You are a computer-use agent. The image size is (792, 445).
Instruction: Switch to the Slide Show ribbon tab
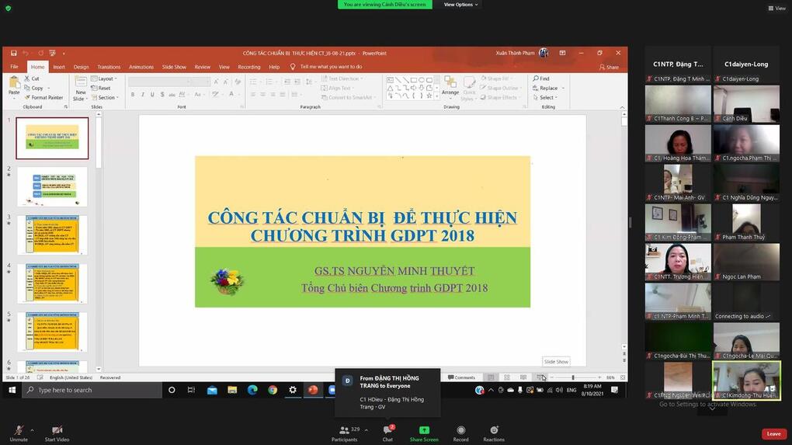(x=174, y=67)
